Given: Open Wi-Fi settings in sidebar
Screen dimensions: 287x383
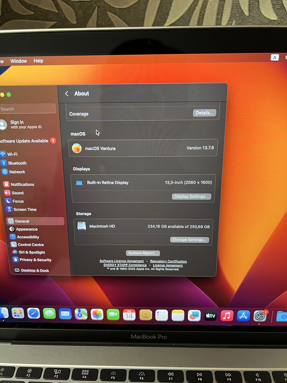Looking at the screenshot, I should [x=10, y=154].
